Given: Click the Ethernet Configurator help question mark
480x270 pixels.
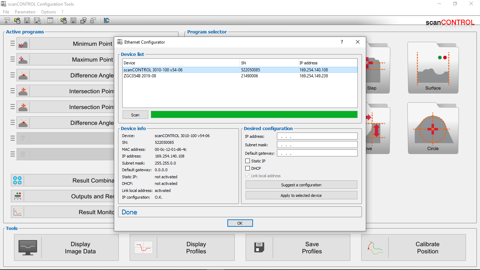Looking at the screenshot, I should coord(342,42).
